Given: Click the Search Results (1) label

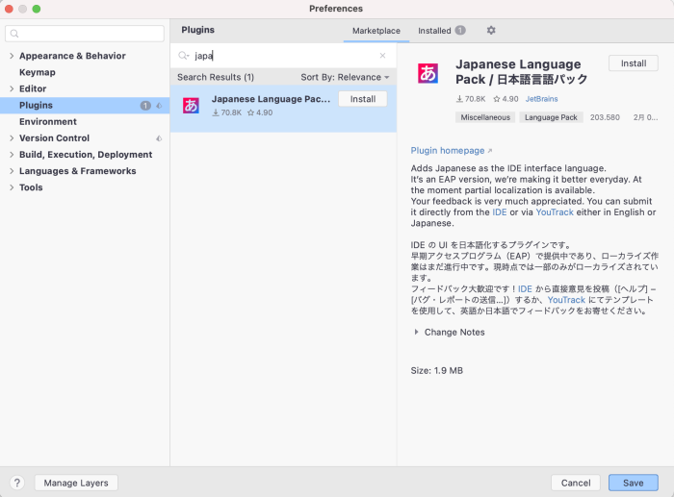Looking at the screenshot, I should click(x=216, y=77).
